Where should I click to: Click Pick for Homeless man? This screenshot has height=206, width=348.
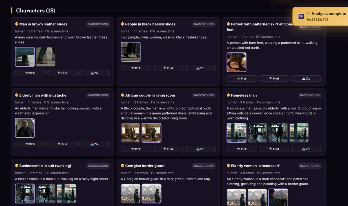click(242, 149)
